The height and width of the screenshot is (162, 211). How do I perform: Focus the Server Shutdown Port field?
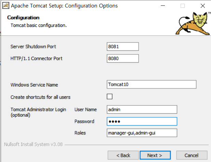123,47
